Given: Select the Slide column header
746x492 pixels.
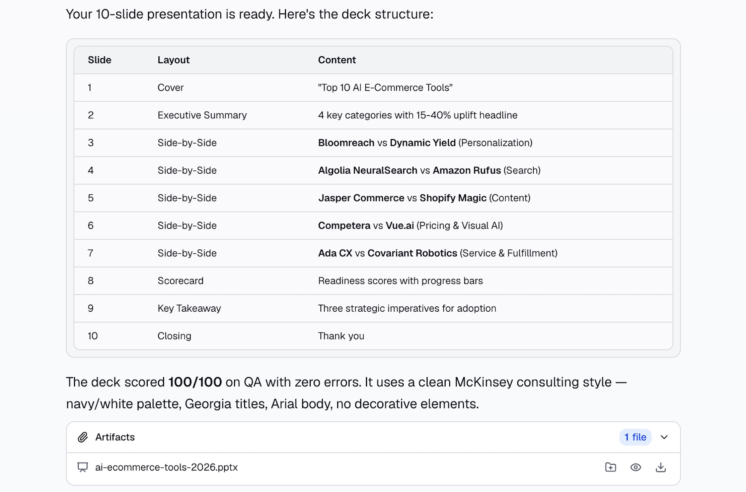Looking at the screenshot, I should coord(99,60).
